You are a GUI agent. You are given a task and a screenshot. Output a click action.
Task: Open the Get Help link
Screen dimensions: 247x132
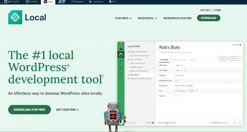206,10
